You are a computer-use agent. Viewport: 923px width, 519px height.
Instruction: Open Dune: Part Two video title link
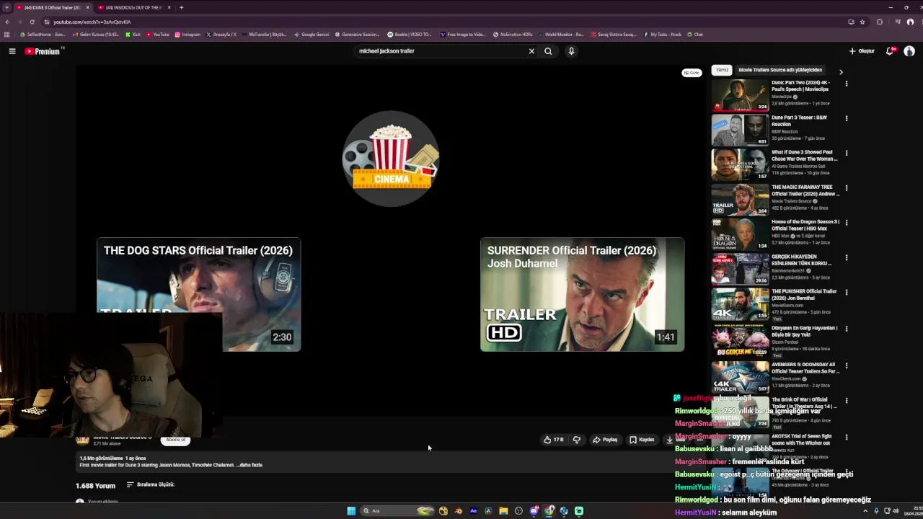(802, 86)
